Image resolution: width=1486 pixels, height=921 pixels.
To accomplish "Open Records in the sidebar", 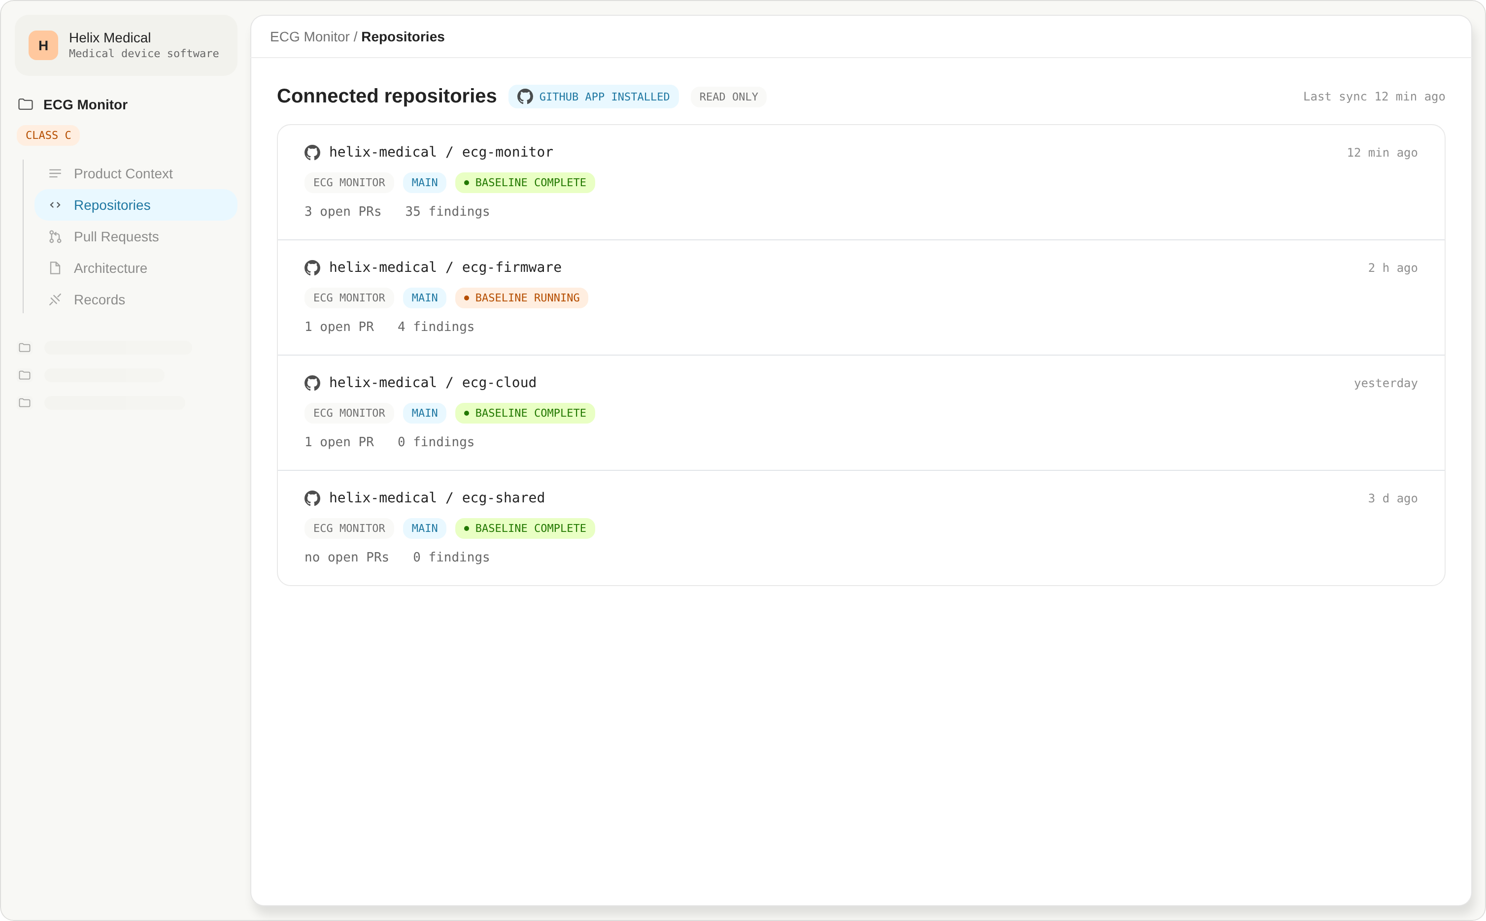I will pos(136,299).
